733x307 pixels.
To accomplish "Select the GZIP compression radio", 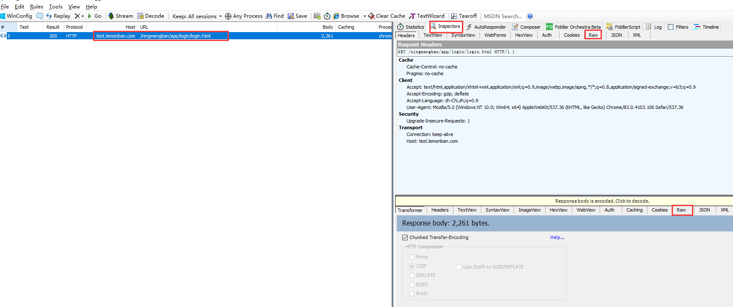I will click(412, 266).
